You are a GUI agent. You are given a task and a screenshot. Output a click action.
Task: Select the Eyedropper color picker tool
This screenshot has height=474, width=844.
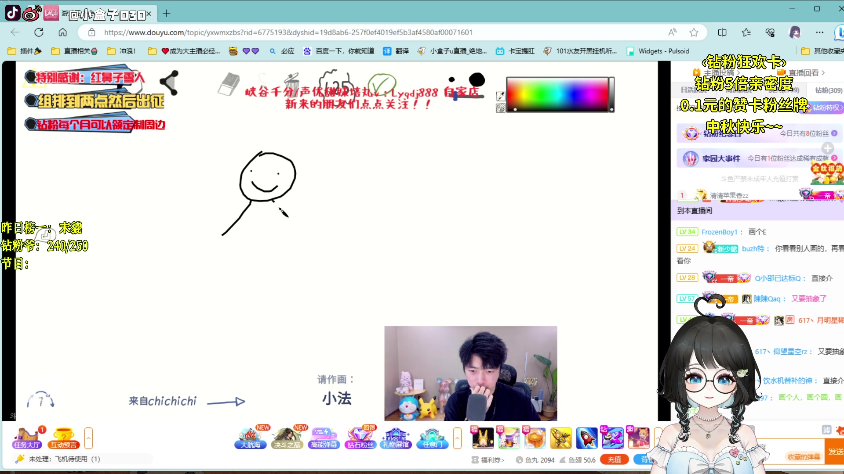501,96
